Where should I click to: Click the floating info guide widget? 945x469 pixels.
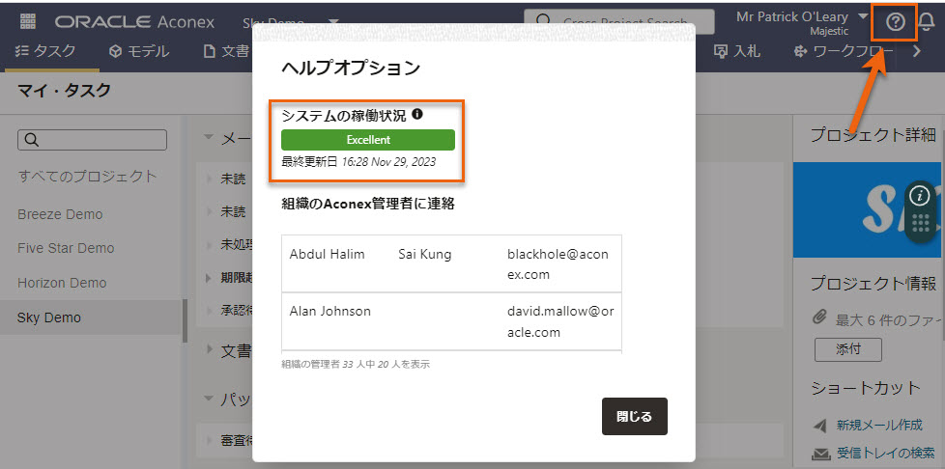(920, 210)
